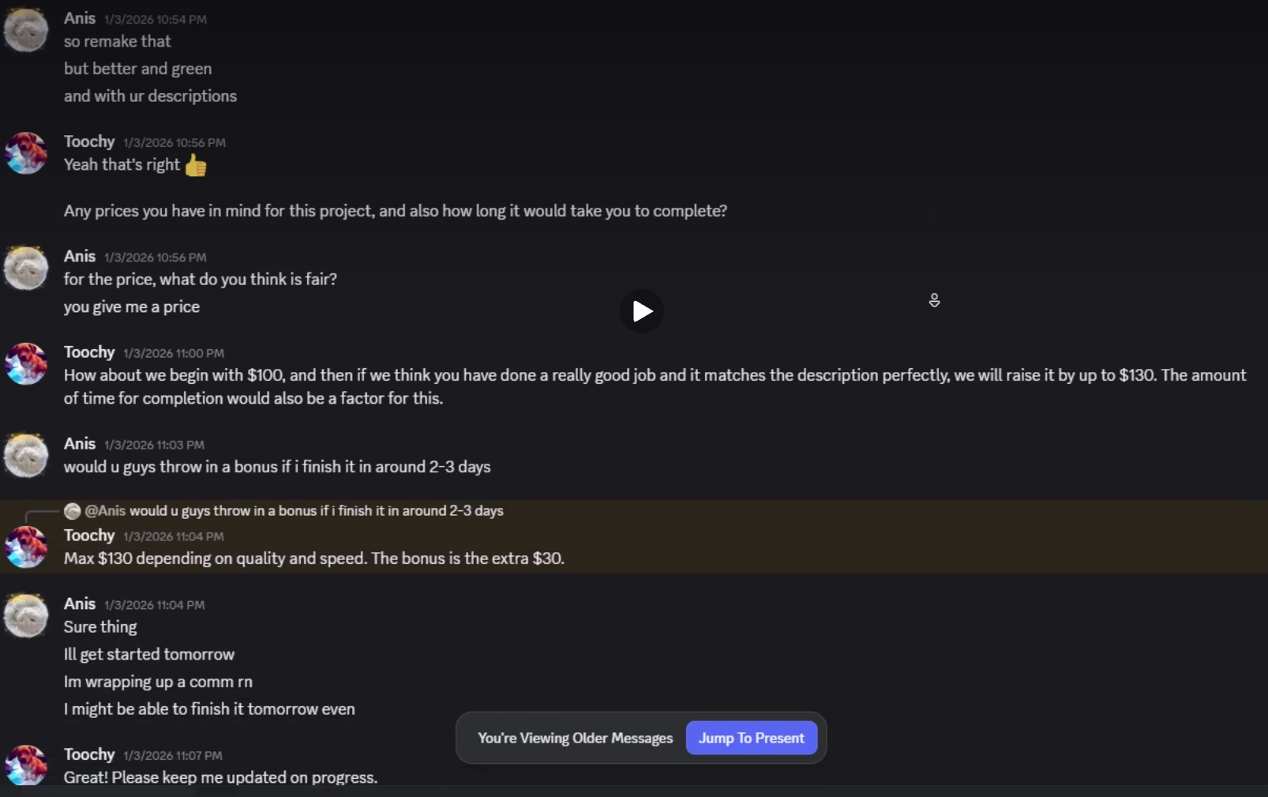Click the thumbs up emoji in Toochy's message
This screenshot has height=797, width=1268.
click(x=196, y=165)
